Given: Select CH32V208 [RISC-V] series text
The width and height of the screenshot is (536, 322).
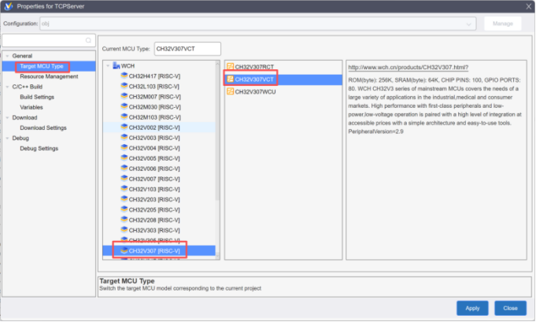Looking at the screenshot, I should coord(154,220).
